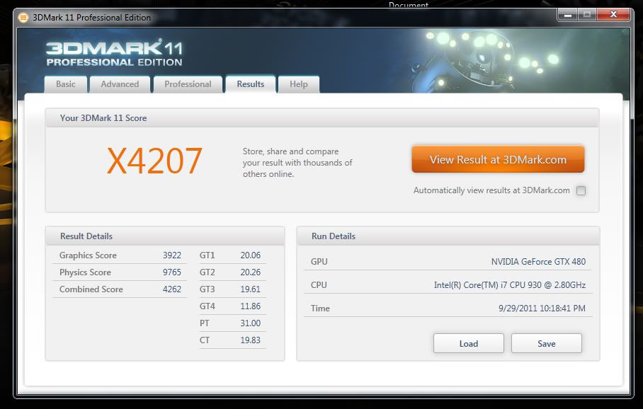643x409 pixels.
Task: Click the CPU Intel Core i7 930 entry
Action: [509, 285]
